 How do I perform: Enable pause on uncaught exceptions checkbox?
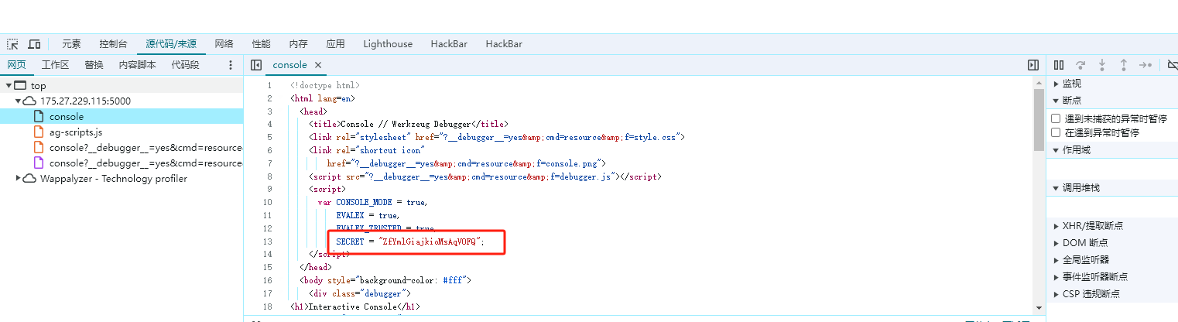1056,118
